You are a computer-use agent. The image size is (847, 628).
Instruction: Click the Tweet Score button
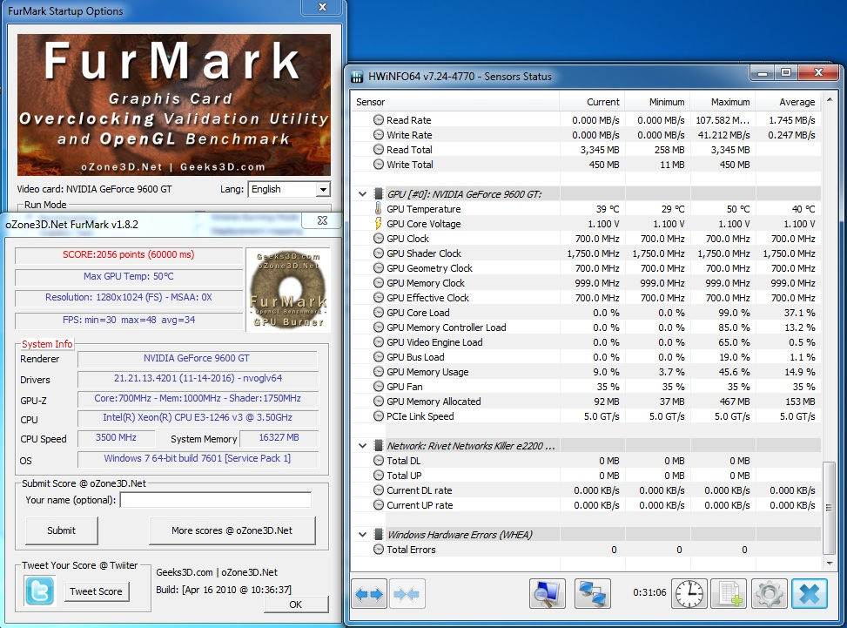tap(96, 591)
